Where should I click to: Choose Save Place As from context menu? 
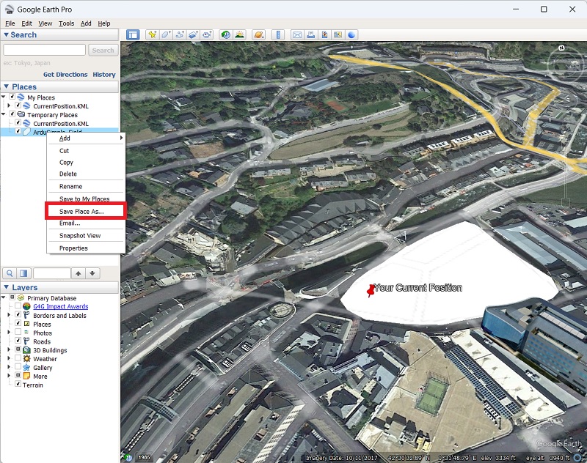(x=81, y=211)
